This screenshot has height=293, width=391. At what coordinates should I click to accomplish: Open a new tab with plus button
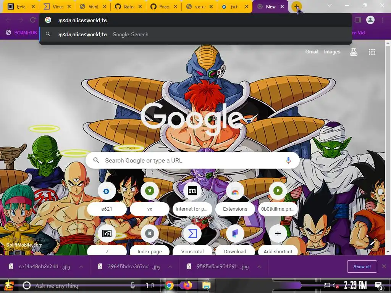pos(296,7)
